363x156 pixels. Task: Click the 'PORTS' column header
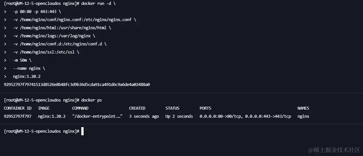205,108
